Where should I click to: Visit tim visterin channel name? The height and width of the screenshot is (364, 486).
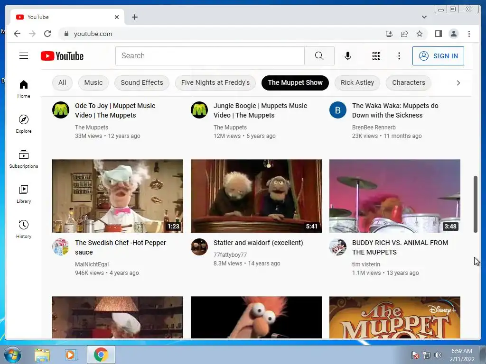coord(366,264)
